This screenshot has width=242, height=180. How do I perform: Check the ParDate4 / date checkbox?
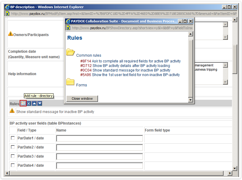pyautogui.click(x=13, y=165)
